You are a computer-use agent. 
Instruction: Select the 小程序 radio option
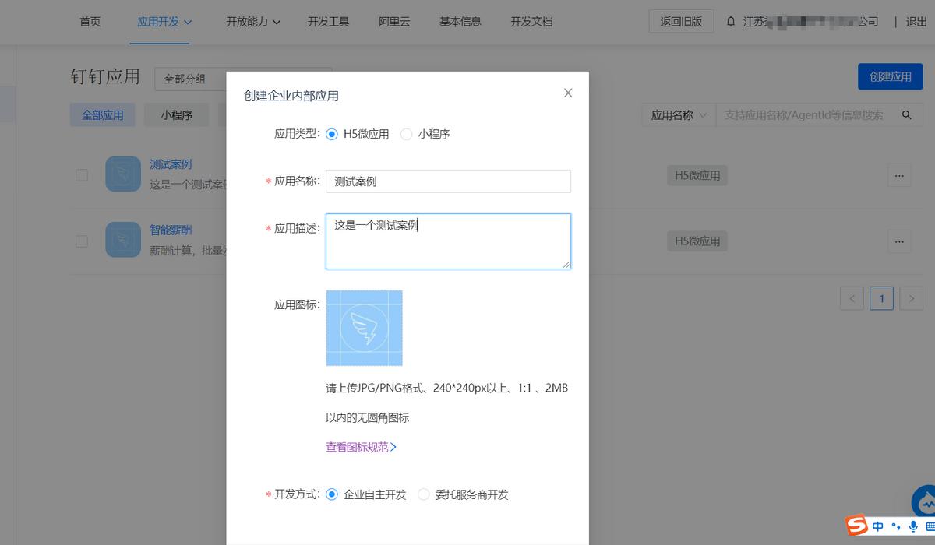407,134
